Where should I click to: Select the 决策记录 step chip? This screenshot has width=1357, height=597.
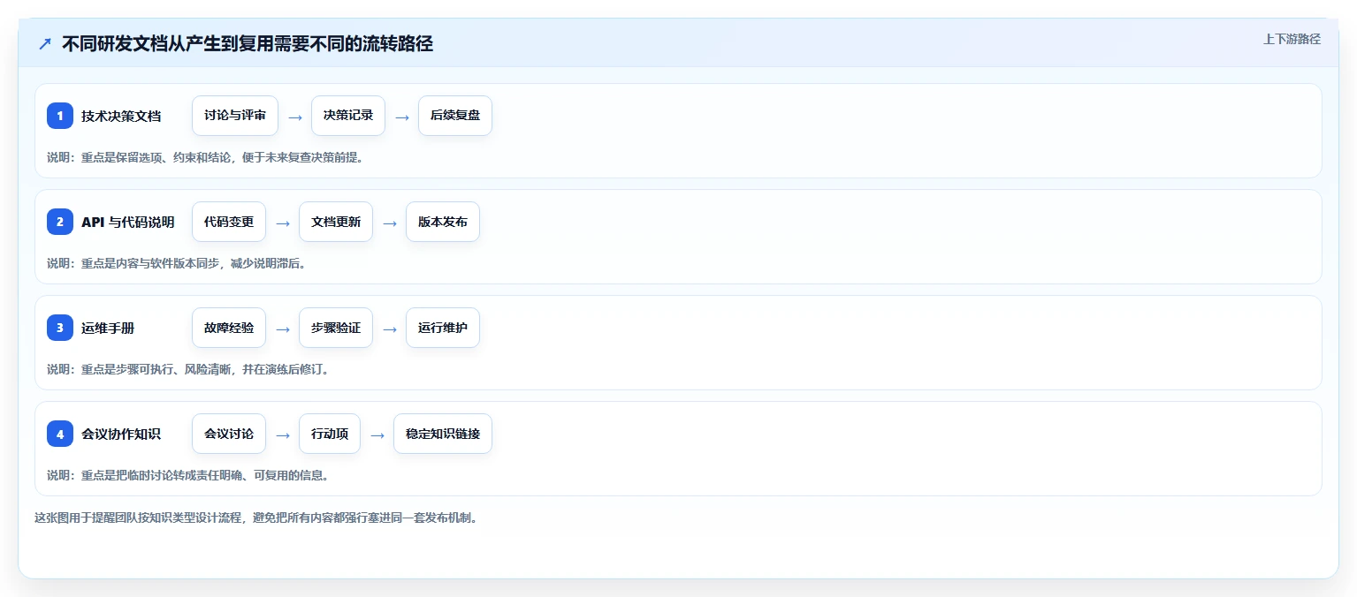pyautogui.click(x=348, y=116)
